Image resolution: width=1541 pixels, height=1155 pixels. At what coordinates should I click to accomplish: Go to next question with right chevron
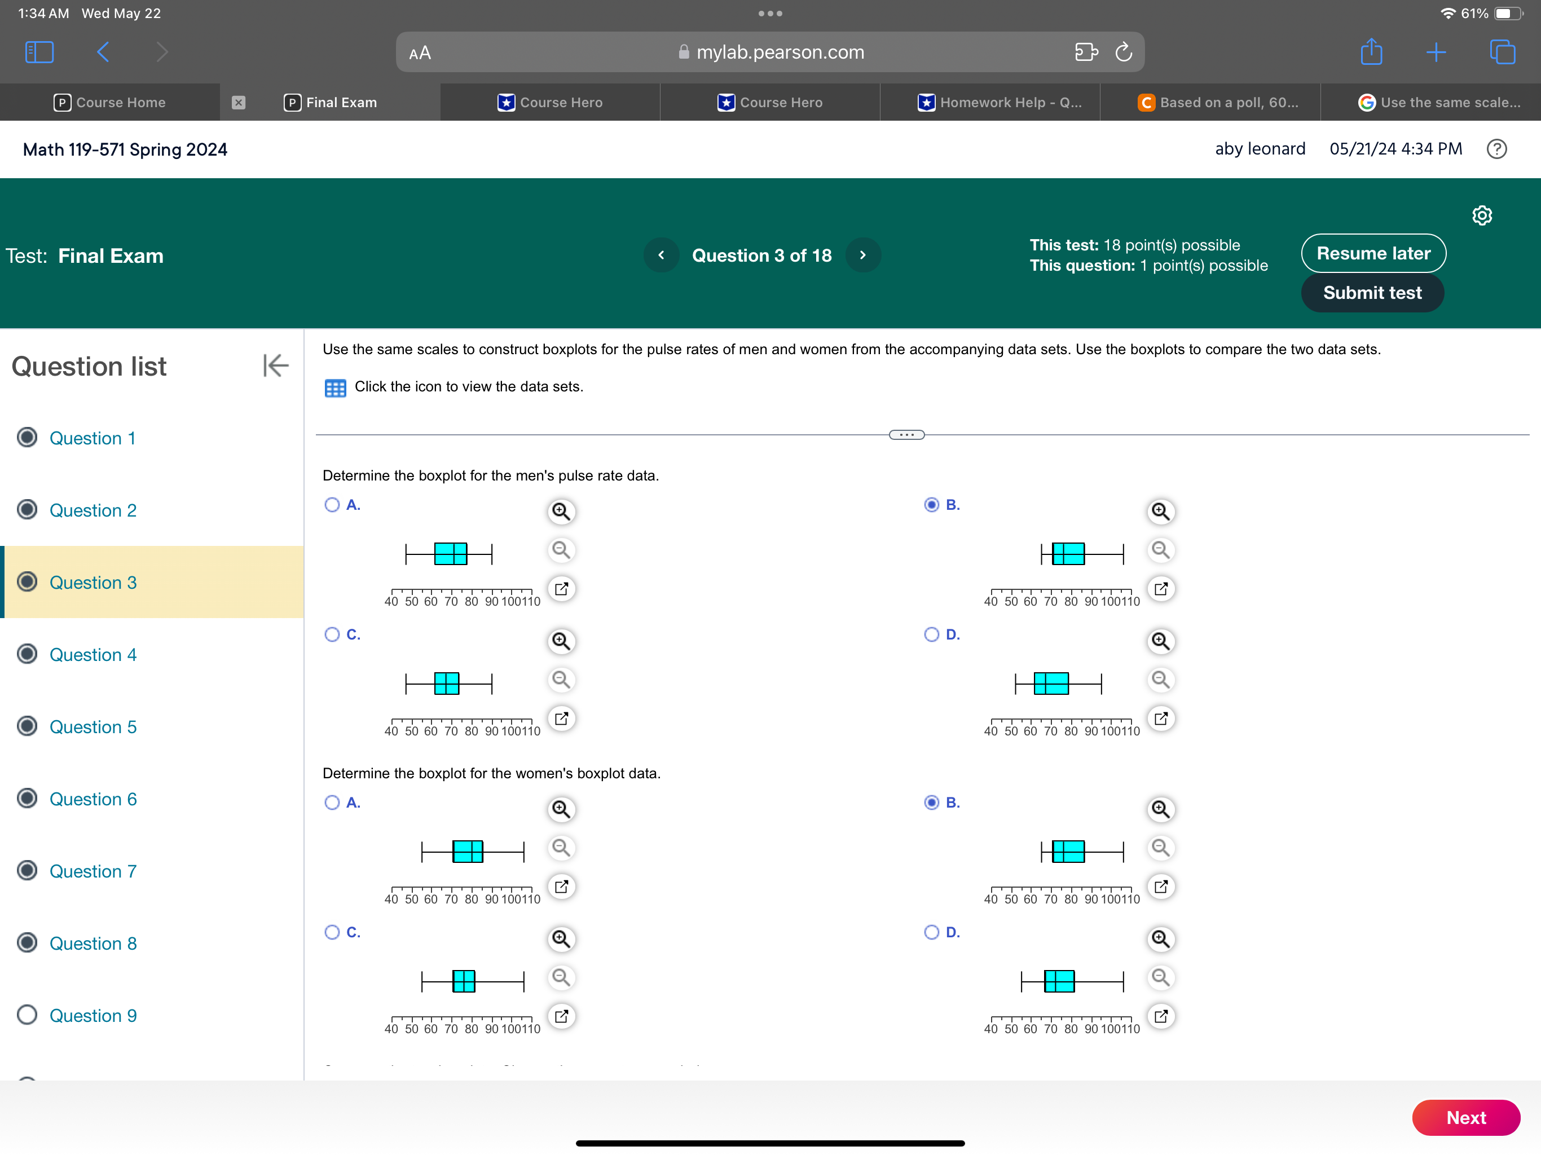click(862, 255)
